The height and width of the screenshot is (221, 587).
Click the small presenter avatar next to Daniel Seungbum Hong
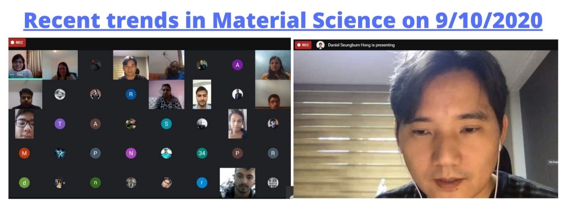(320, 45)
